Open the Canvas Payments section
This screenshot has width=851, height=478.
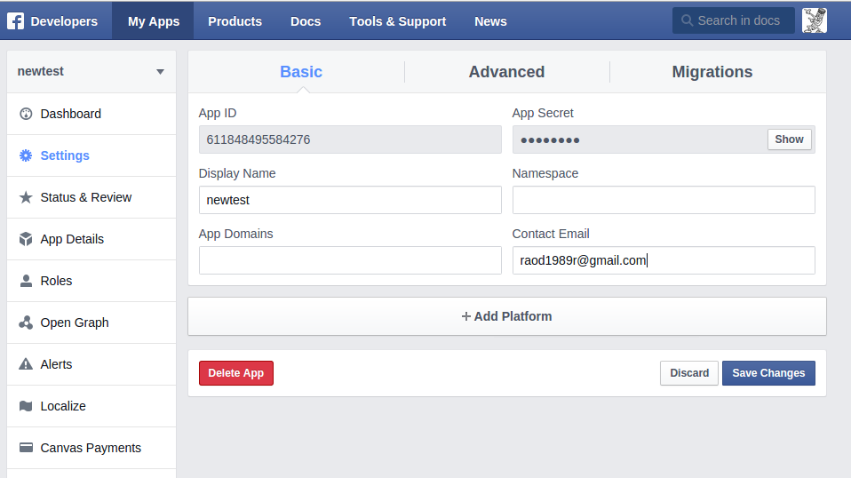tap(91, 448)
